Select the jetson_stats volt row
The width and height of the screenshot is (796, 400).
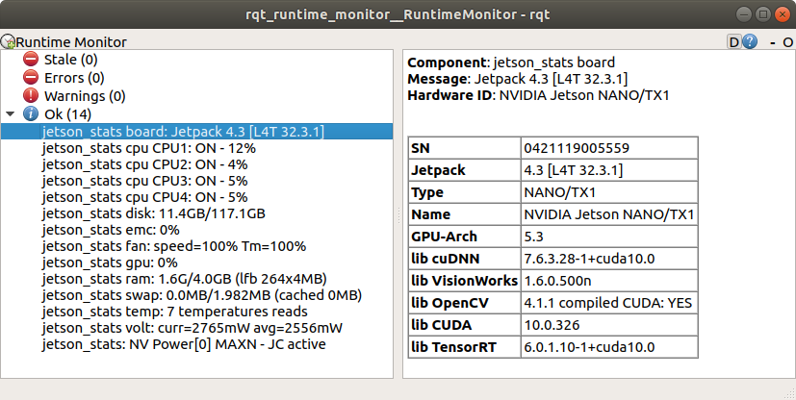(x=197, y=328)
